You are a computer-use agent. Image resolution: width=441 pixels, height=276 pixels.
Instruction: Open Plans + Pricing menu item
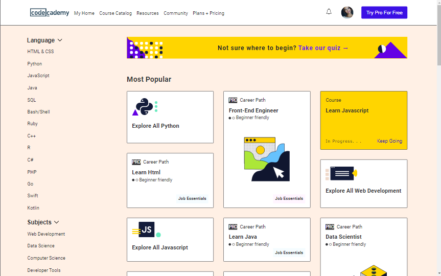pos(208,13)
